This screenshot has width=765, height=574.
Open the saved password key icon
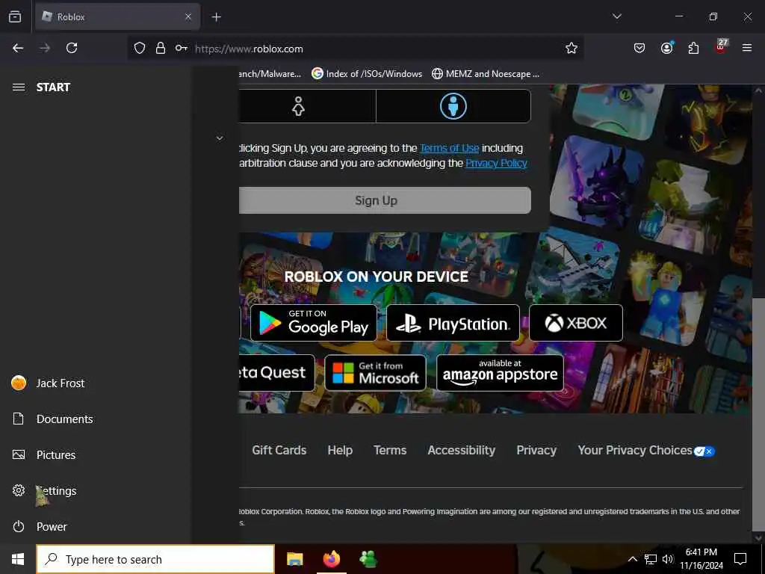[x=182, y=49]
